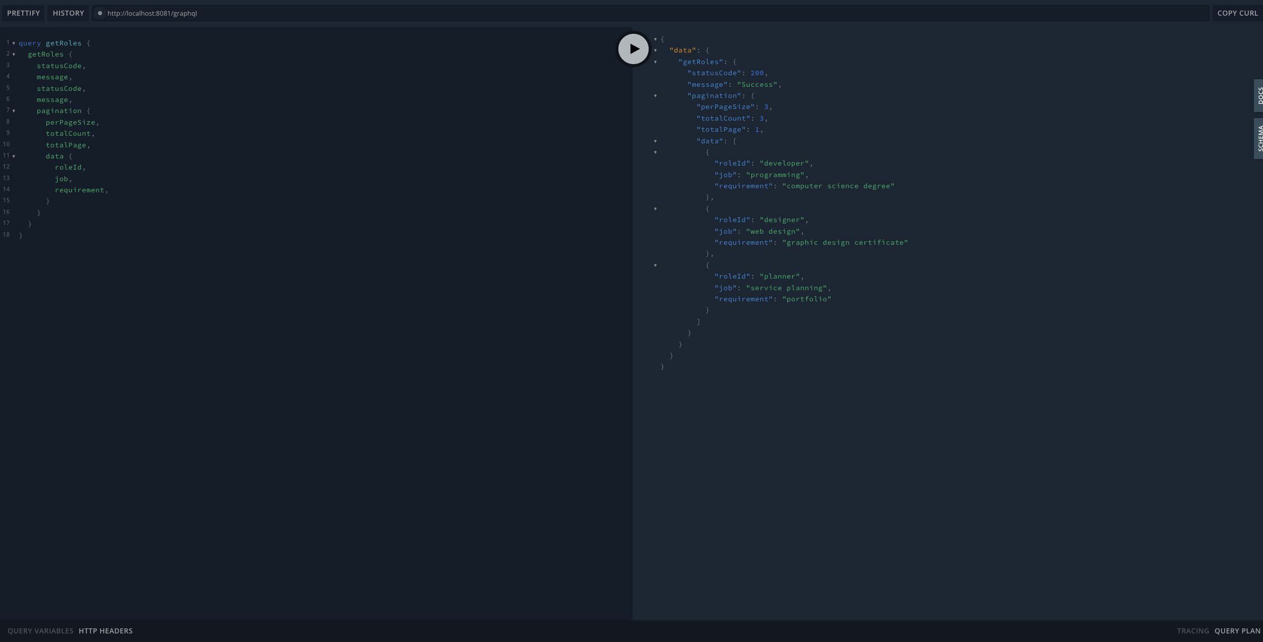Open the Schema side tab
This screenshot has width=1263, height=642.
(1258, 138)
